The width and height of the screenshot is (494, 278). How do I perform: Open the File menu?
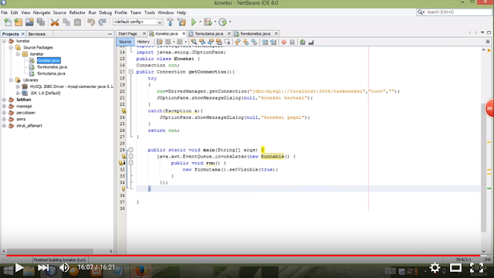click(4, 12)
